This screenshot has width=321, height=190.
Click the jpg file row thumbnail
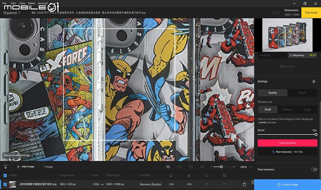(x=12, y=185)
